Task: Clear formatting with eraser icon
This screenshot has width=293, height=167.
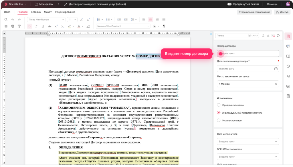Action: click(x=88, y=26)
